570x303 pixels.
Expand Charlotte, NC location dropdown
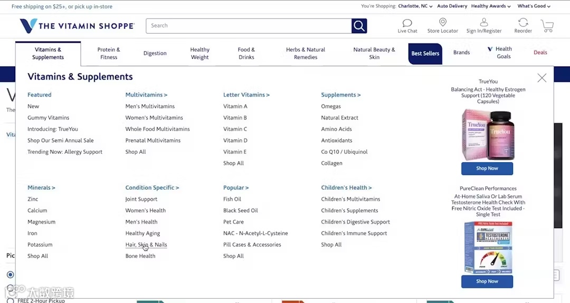(415, 6)
